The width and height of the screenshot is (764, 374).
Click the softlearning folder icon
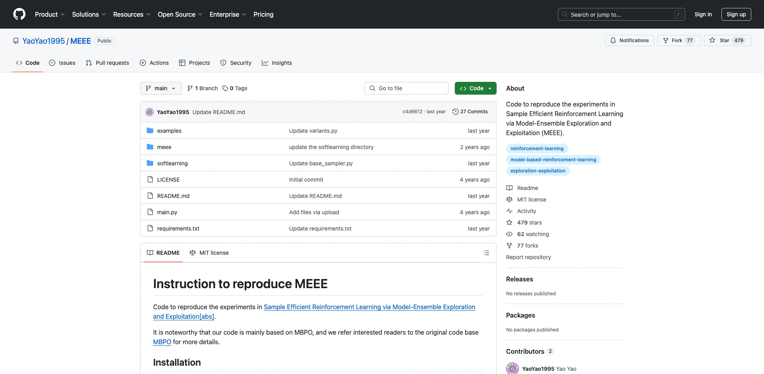tap(150, 163)
